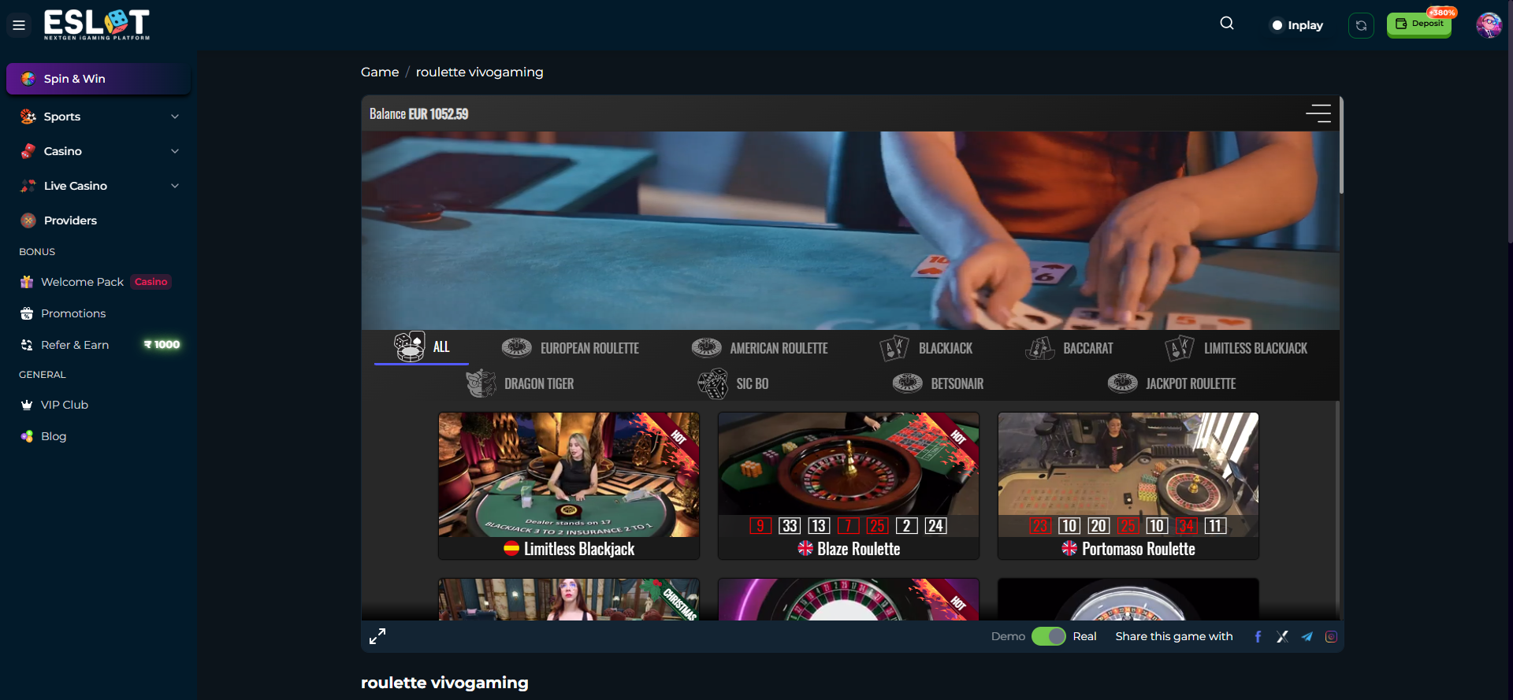
Task: Select the Baccarat tab
Action: pyautogui.click(x=1069, y=348)
